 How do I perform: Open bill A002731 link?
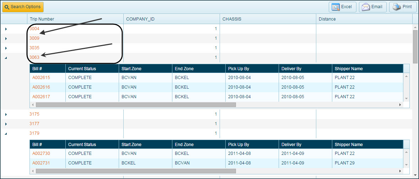click(x=41, y=163)
